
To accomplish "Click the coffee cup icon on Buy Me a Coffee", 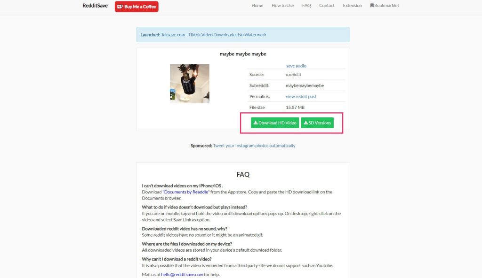I will pyautogui.click(x=120, y=7).
